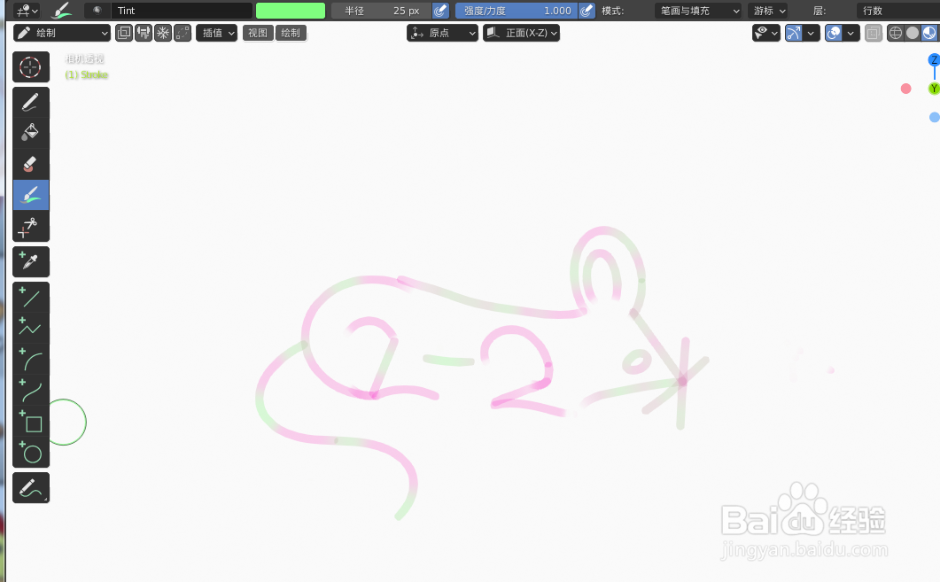
Task: Open the 正面(X-Z) drawing plane dropdown
Action: (521, 32)
